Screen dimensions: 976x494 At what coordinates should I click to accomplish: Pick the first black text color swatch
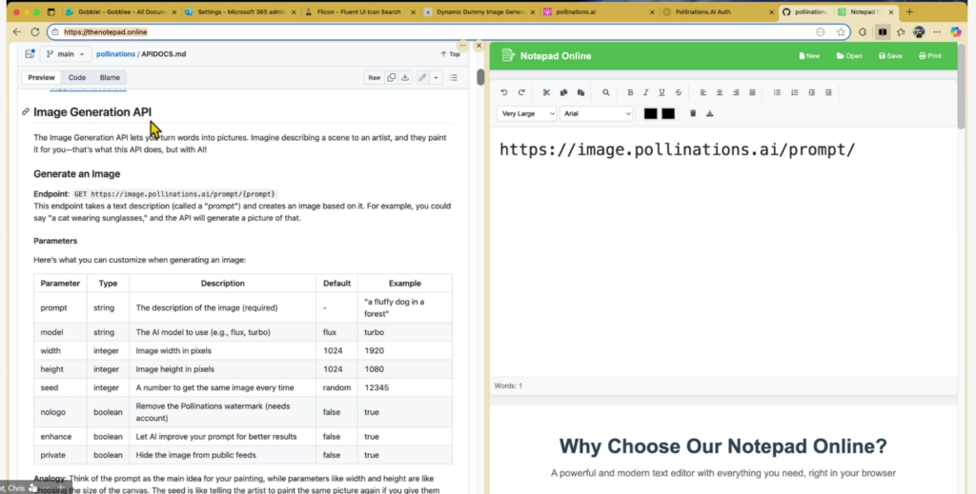click(x=650, y=113)
